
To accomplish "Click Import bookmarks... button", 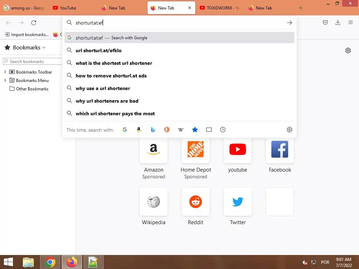I will tap(27, 35).
